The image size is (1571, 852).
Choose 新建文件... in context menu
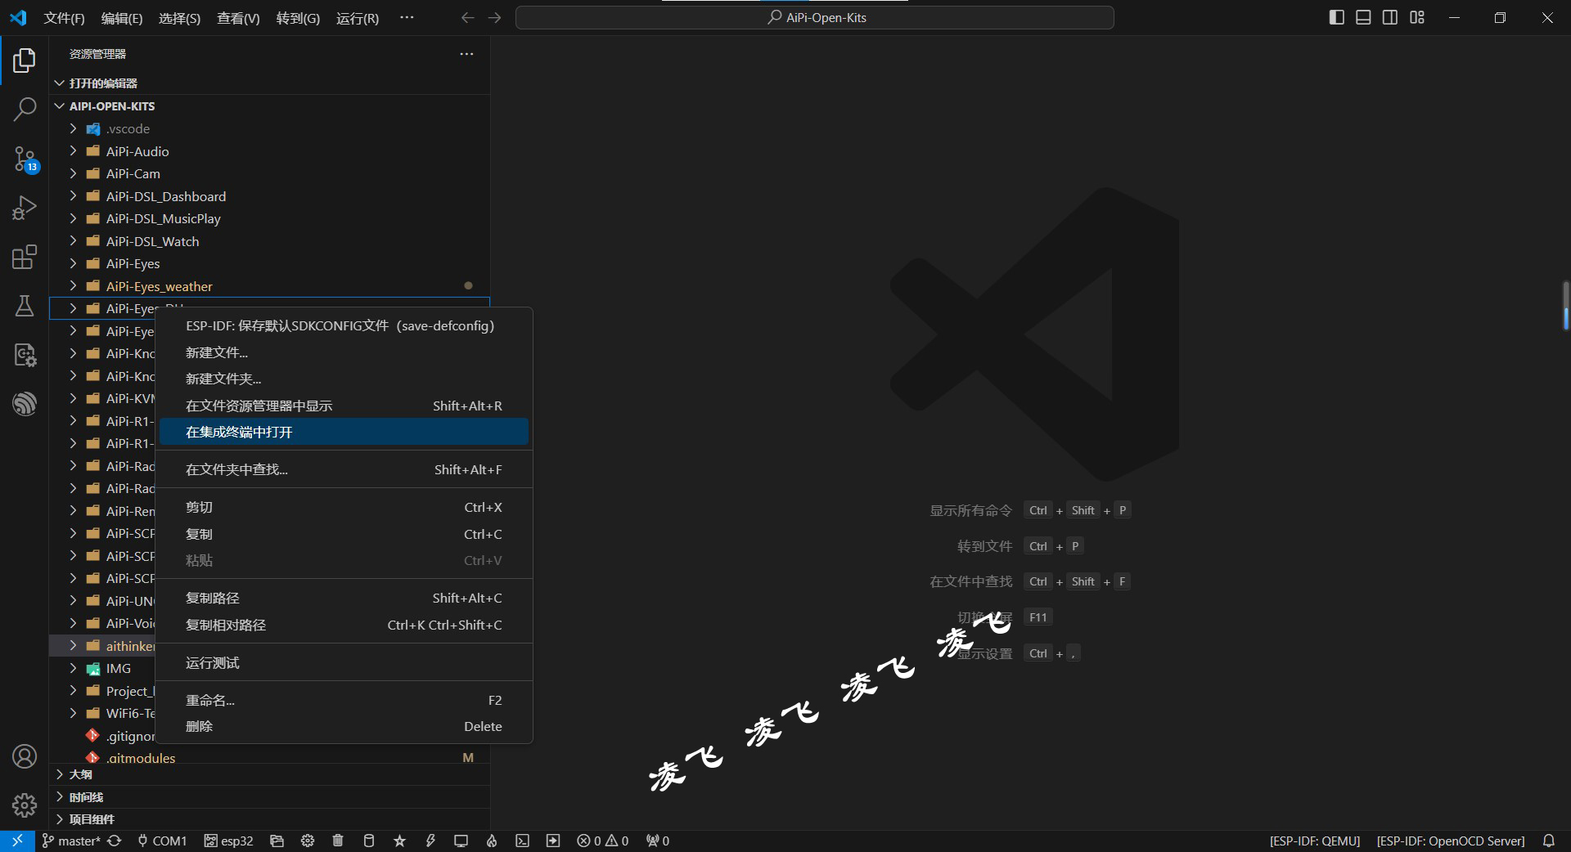click(344, 352)
